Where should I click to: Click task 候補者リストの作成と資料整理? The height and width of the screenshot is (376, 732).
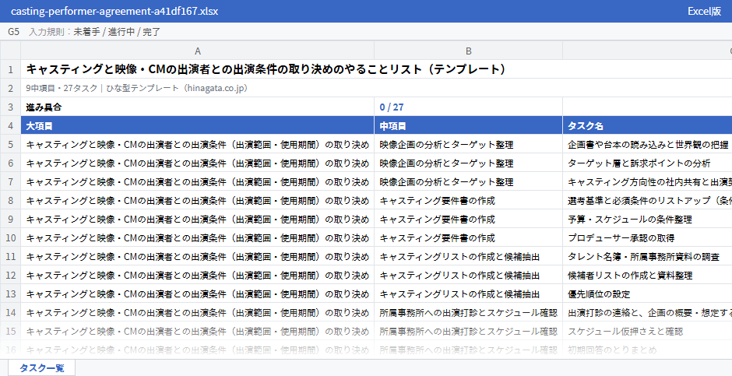point(630,276)
